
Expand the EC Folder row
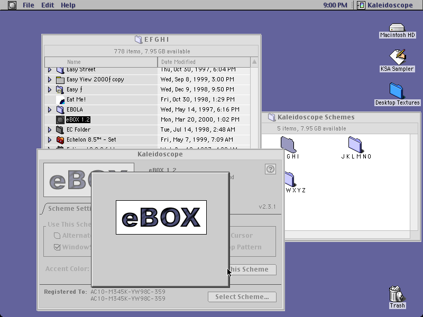click(50, 129)
